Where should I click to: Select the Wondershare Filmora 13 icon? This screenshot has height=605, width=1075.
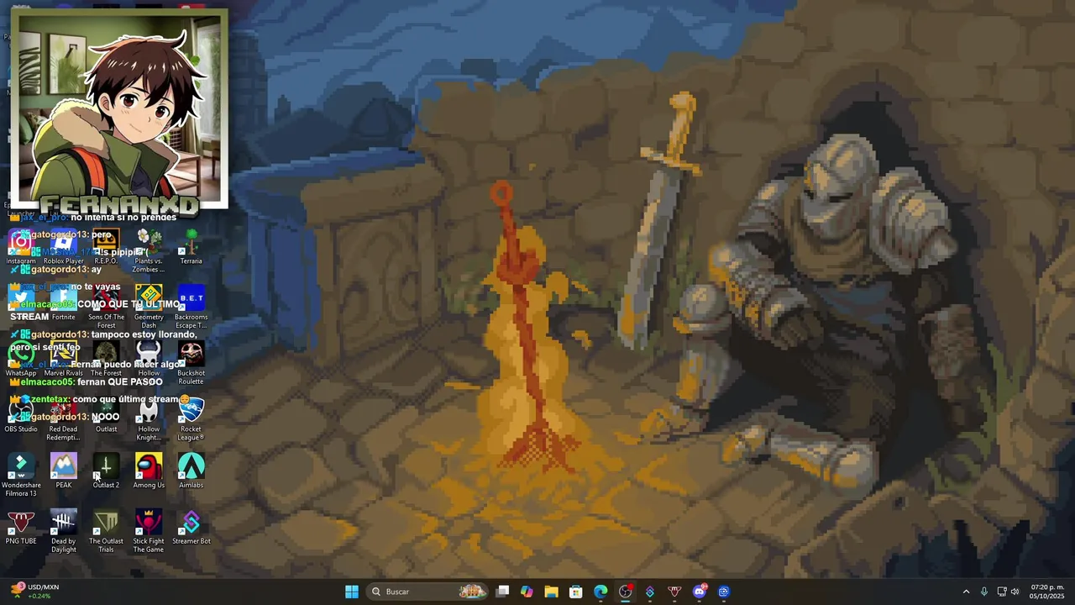tap(21, 476)
